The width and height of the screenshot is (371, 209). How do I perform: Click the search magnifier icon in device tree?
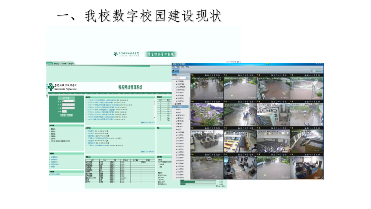[187, 78]
